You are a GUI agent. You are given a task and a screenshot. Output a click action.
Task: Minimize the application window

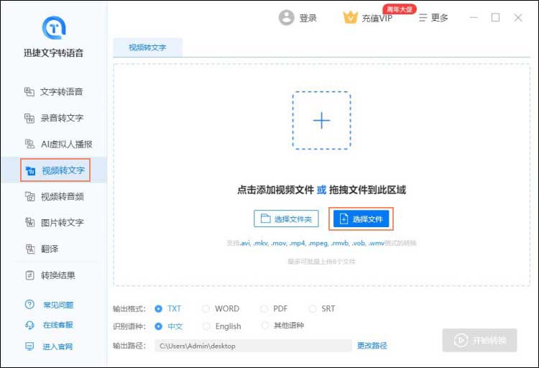474,17
